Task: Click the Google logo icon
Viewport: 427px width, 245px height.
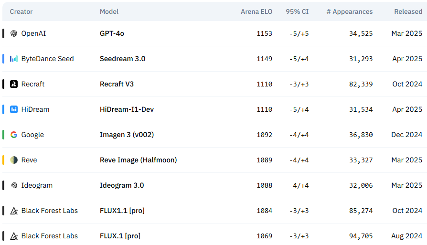Action: pos(14,135)
